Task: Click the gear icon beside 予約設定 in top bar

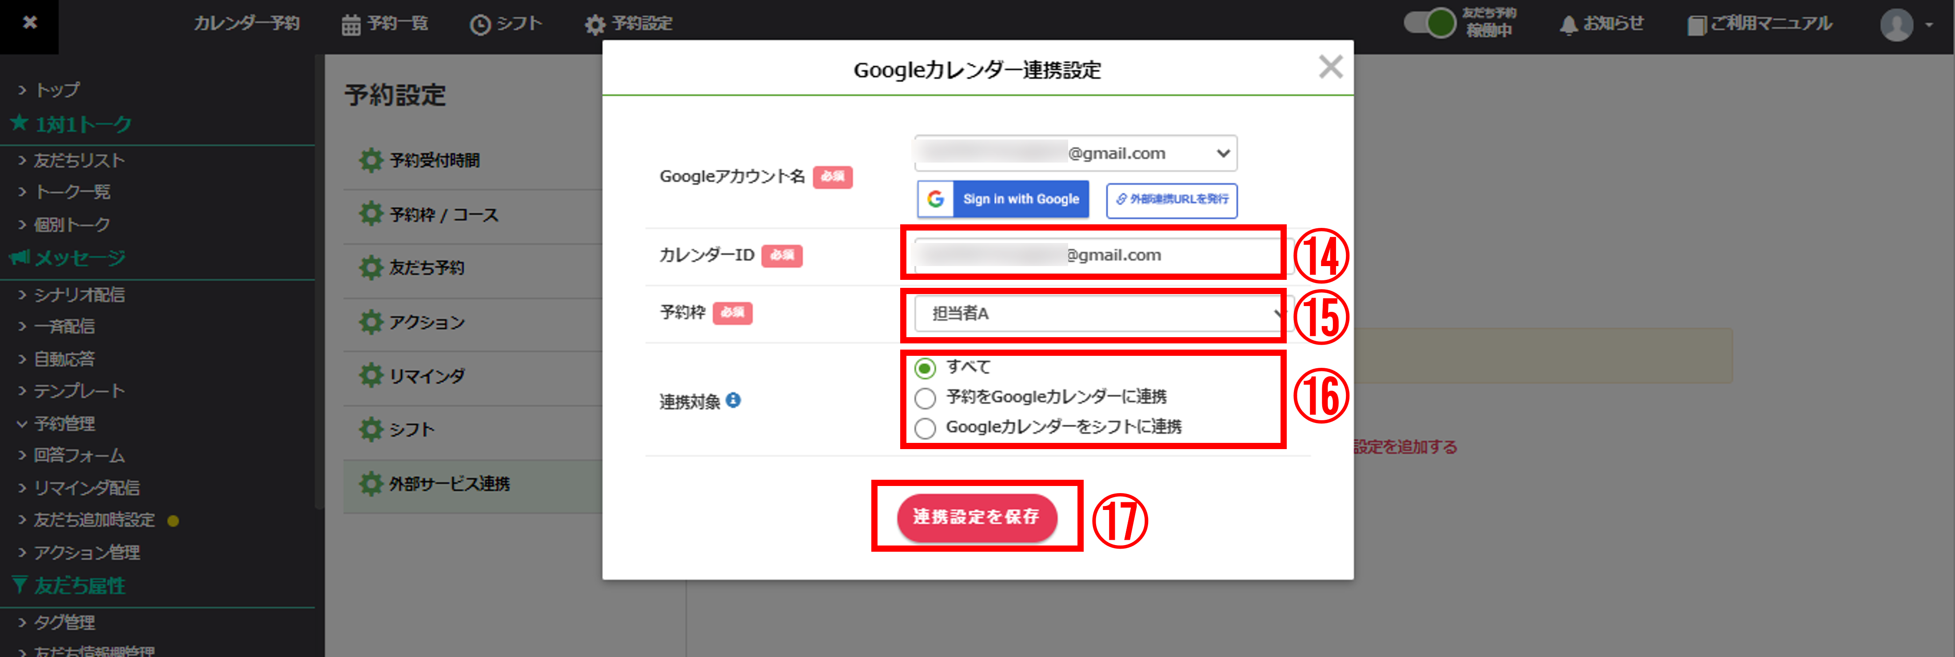Action: coord(595,25)
